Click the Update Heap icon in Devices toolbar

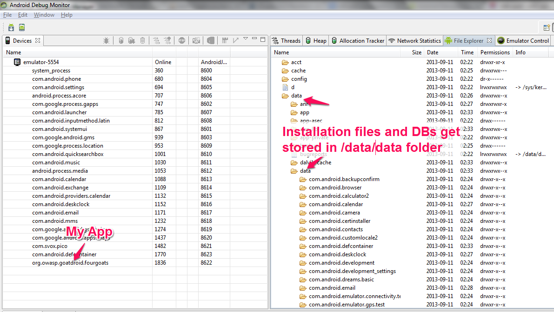pyautogui.click(x=121, y=40)
